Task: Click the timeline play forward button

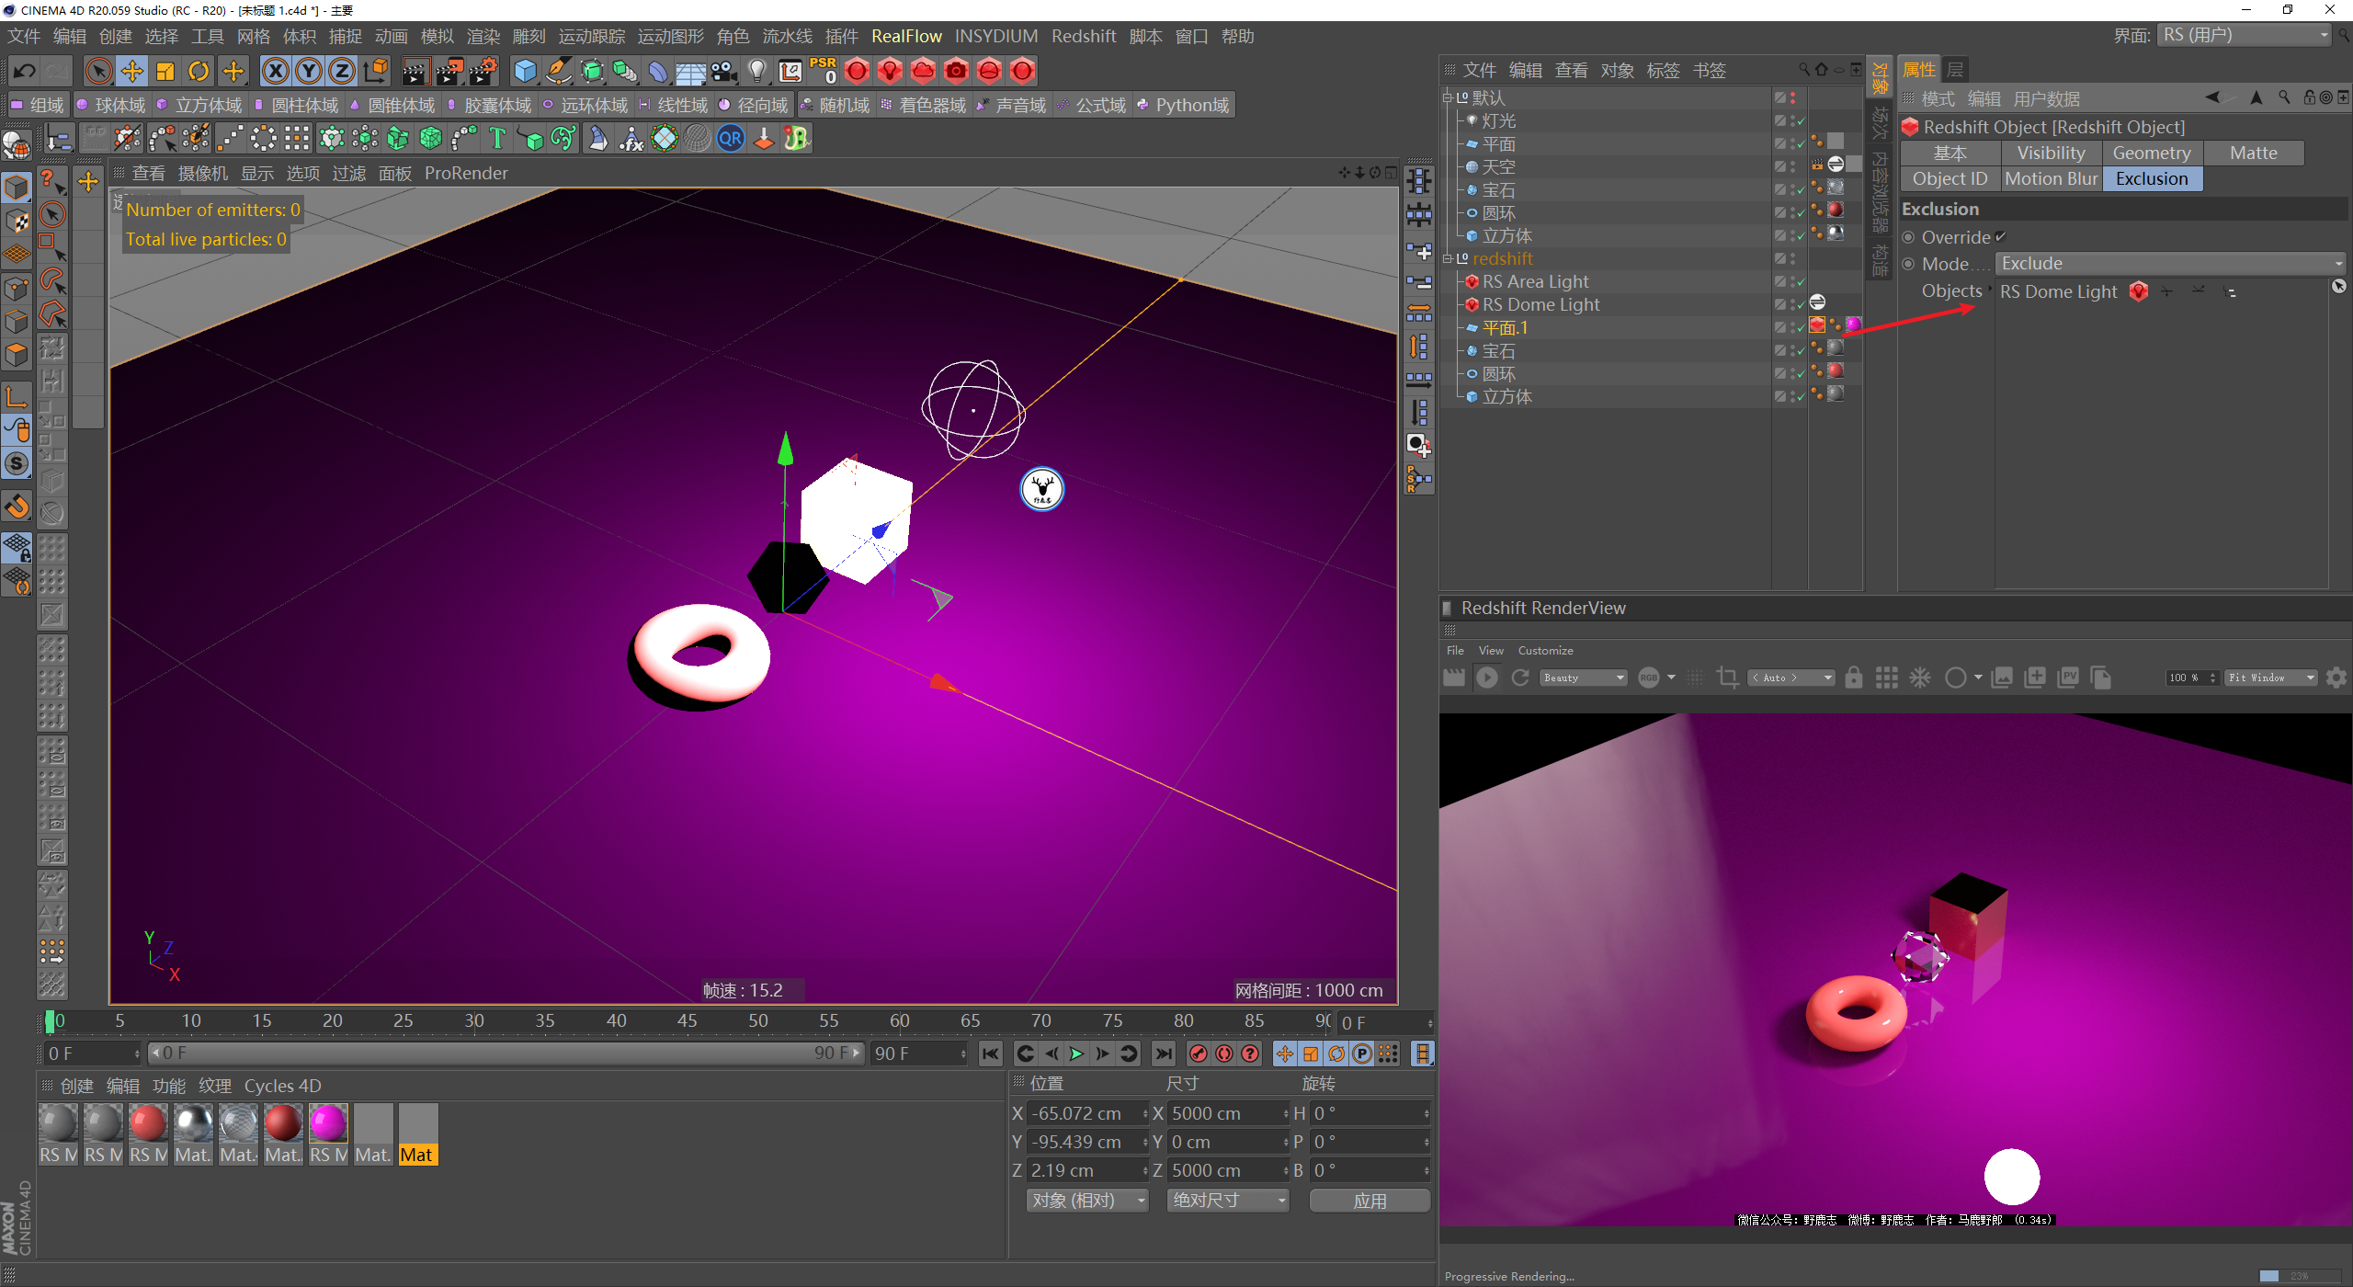Action: tap(1076, 1054)
